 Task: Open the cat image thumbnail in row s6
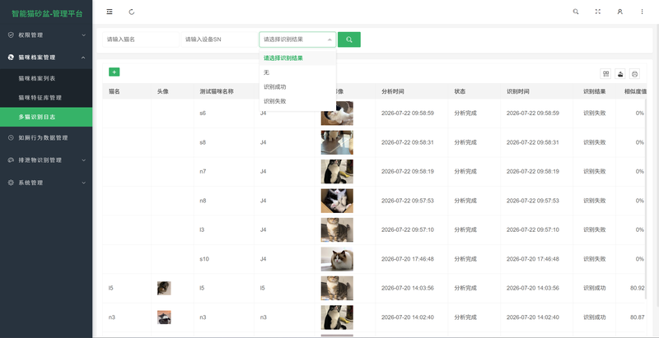click(x=337, y=113)
